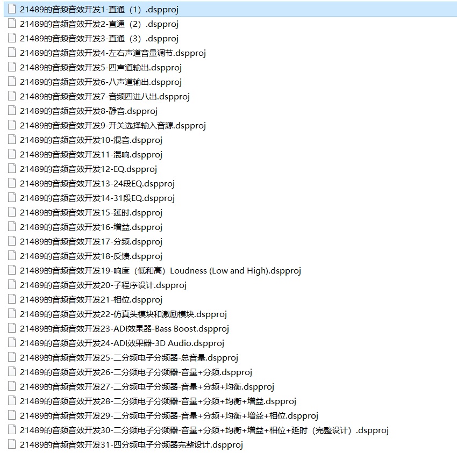Select file name 音效开发17-分频.dspproj
The image size is (457, 453).
coord(91,242)
